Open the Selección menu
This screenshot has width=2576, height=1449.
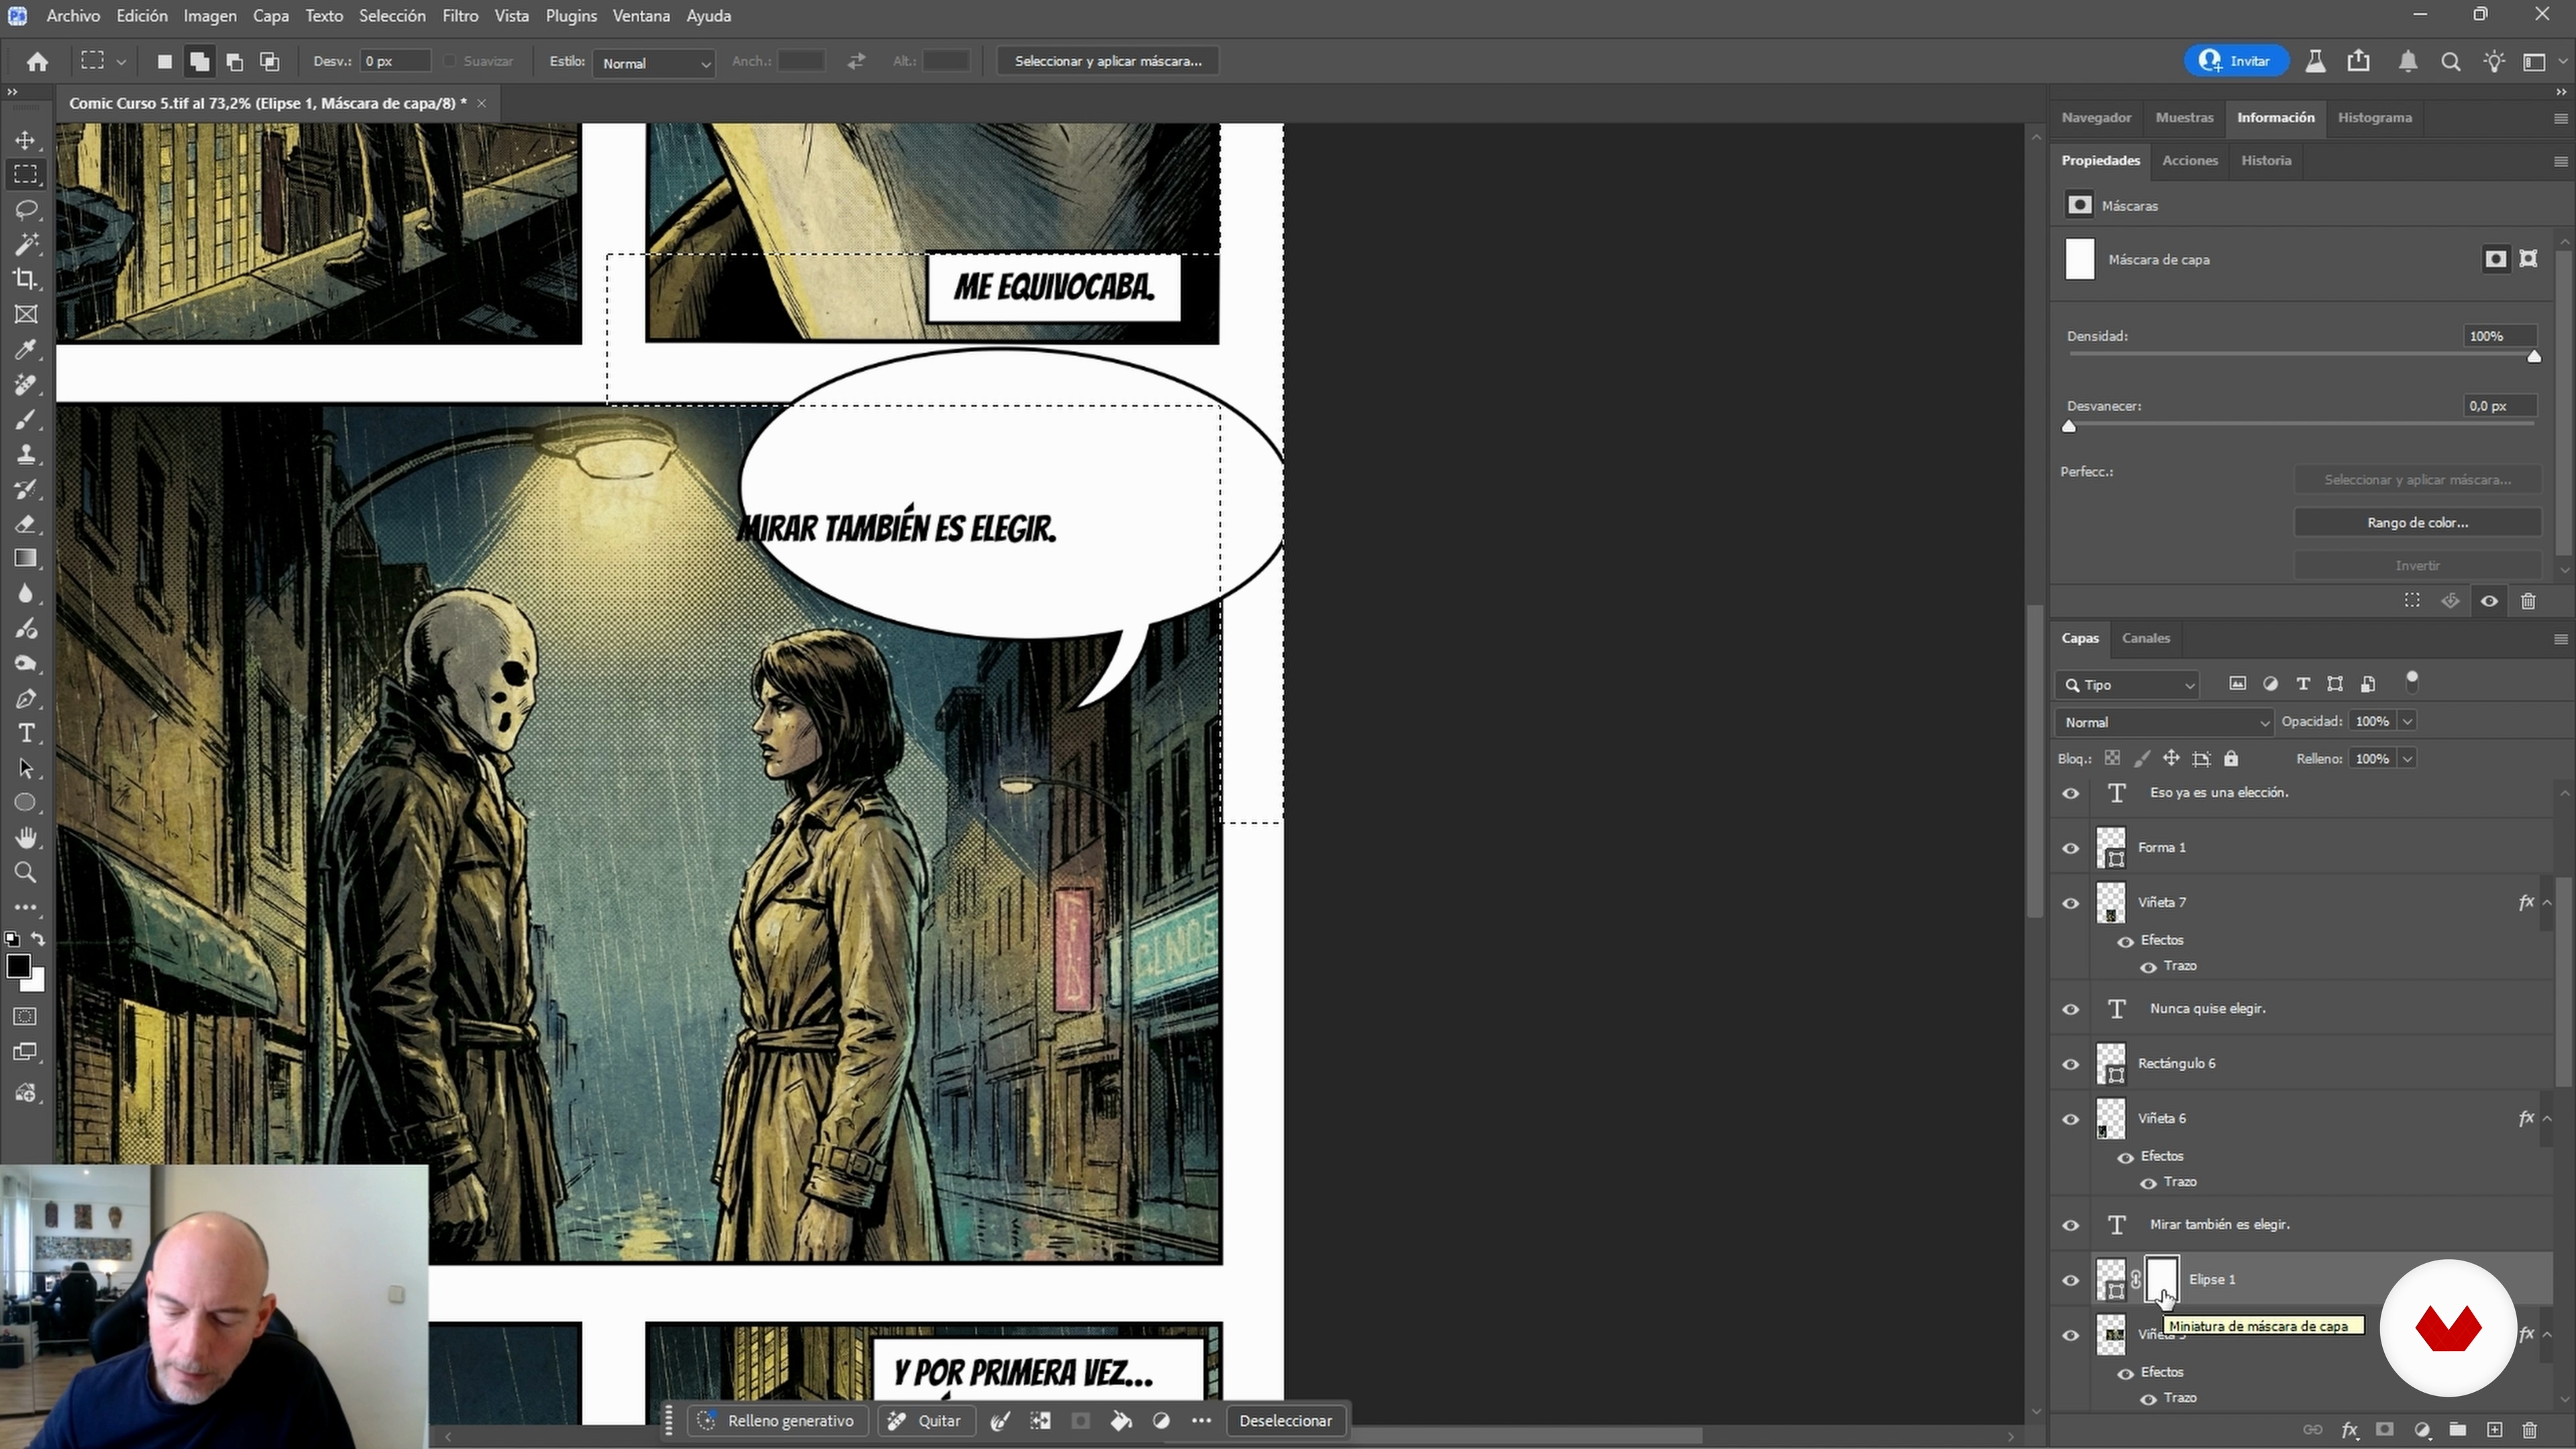click(392, 16)
